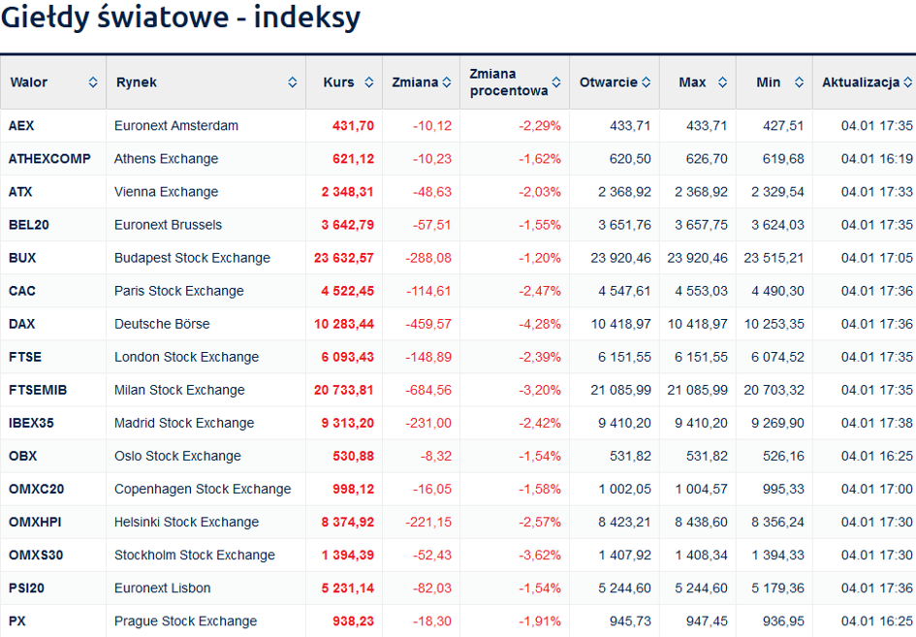Click sort arrows icon next to Zmiana
The height and width of the screenshot is (637, 916).
[x=447, y=82]
